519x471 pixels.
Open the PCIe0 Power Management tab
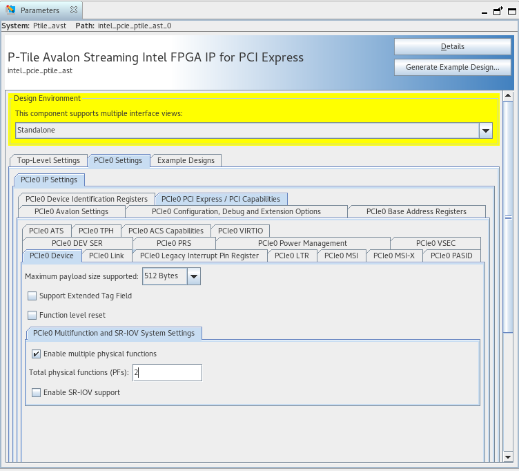(x=302, y=244)
